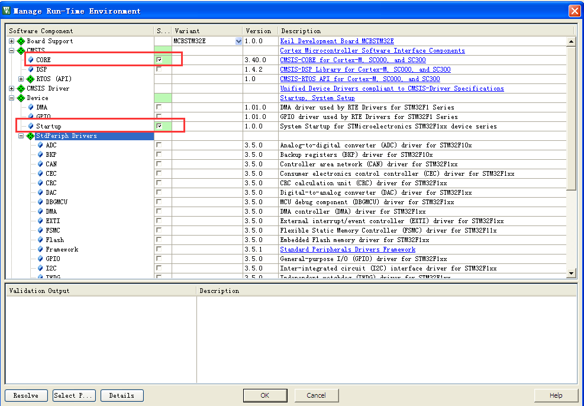The width and height of the screenshot is (584, 406).
Task: Click the Startup component blue icon
Action: click(31, 126)
